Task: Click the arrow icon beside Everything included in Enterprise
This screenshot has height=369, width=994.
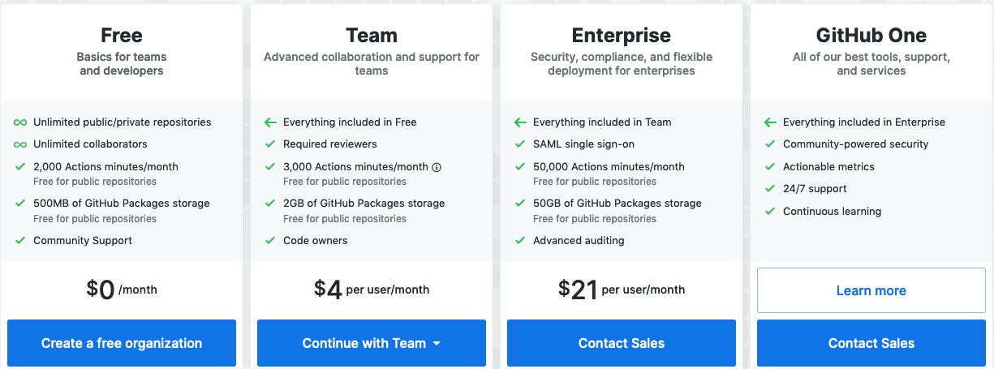Action: pyautogui.click(x=770, y=122)
